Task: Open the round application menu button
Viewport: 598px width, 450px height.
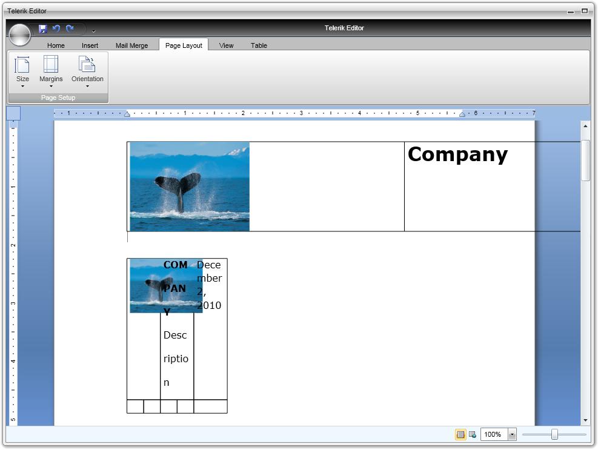Action: tap(20, 35)
